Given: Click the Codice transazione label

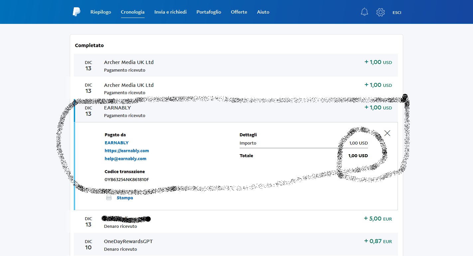Looking at the screenshot, I should [125, 171].
